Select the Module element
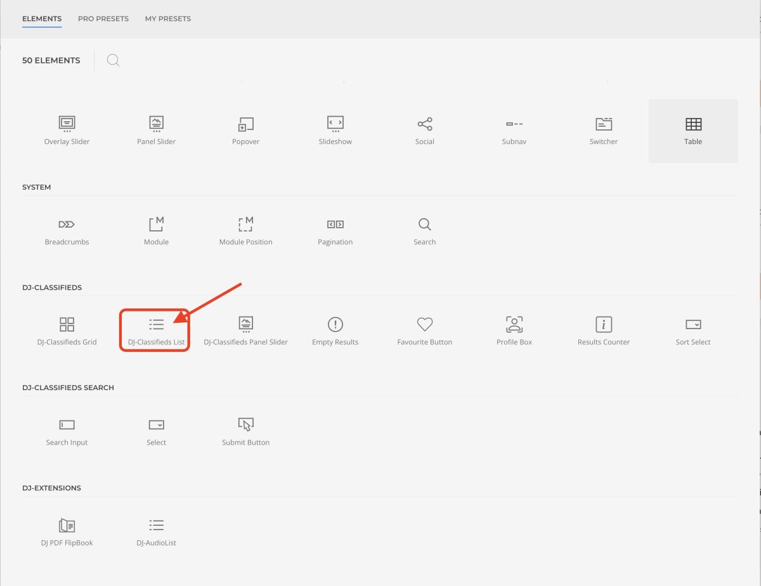 156,231
